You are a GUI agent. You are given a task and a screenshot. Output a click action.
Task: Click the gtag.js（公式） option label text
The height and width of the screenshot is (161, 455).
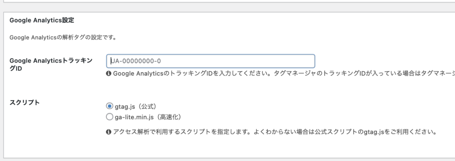(x=136, y=106)
